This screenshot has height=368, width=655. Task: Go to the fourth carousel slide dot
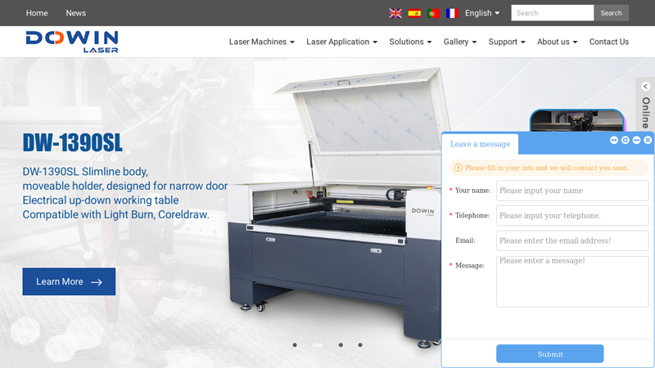pyautogui.click(x=360, y=345)
